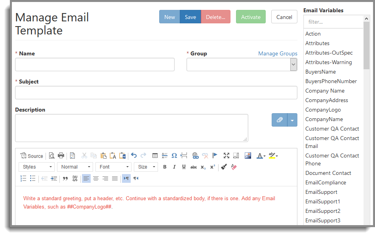Open the Templates icon
Screen dimensions: 375x237
pos(72,155)
